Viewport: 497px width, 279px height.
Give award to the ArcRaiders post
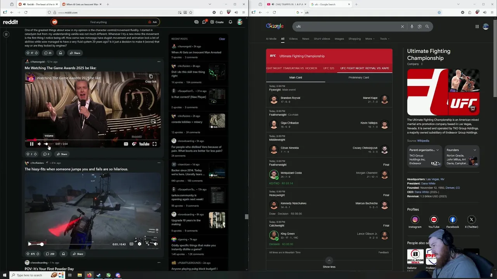[63, 254]
